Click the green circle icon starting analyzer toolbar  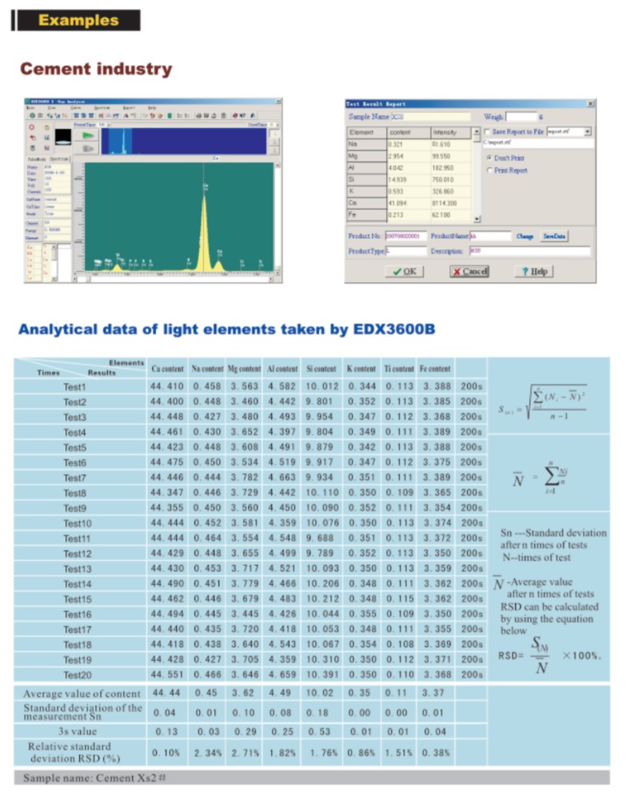[32, 116]
